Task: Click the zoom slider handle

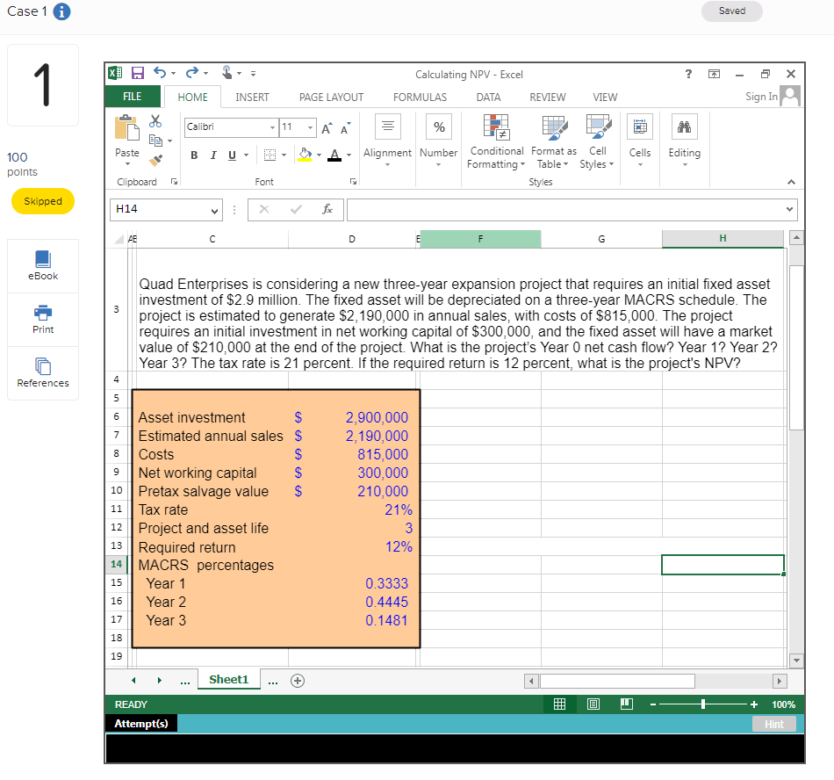Action: pos(703,704)
